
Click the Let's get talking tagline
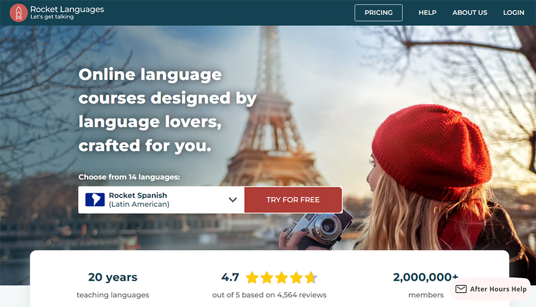52,17
